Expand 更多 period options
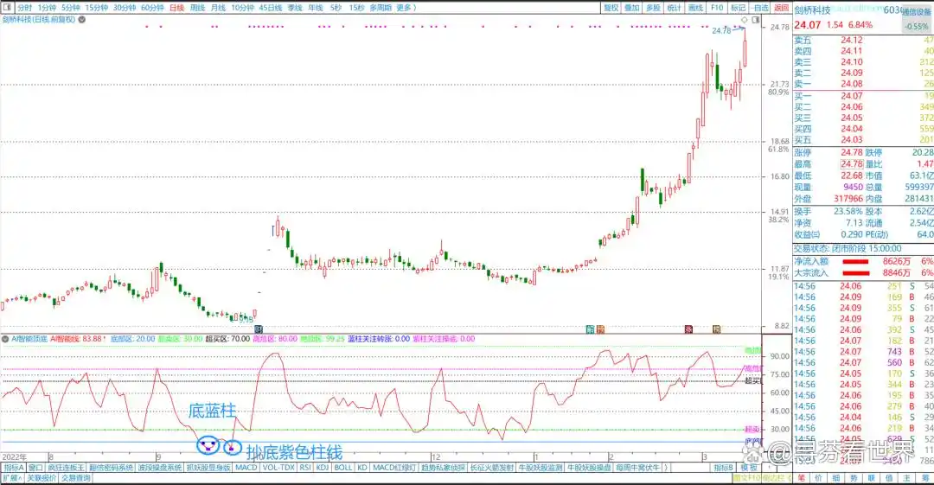The image size is (934, 485). tap(405, 8)
